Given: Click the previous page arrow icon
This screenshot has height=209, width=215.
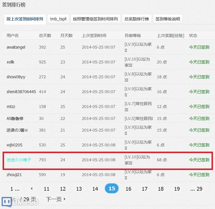Looking at the screenshot, I should [32, 189].
